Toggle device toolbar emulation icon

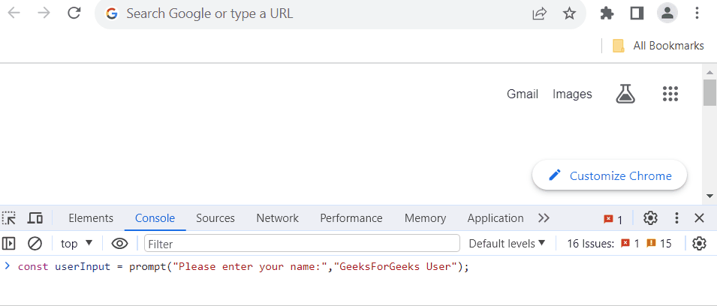35,218
